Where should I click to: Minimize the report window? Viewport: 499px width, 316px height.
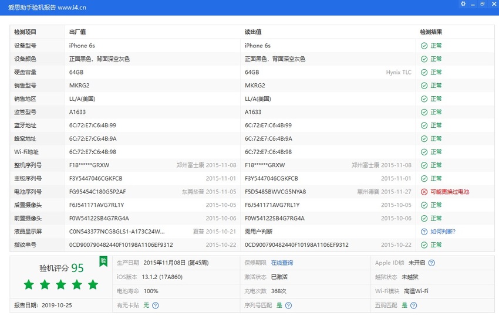pos(473,4)
